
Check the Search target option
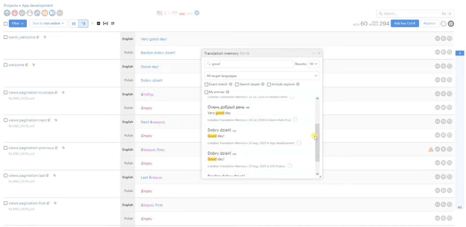[237, 85]
